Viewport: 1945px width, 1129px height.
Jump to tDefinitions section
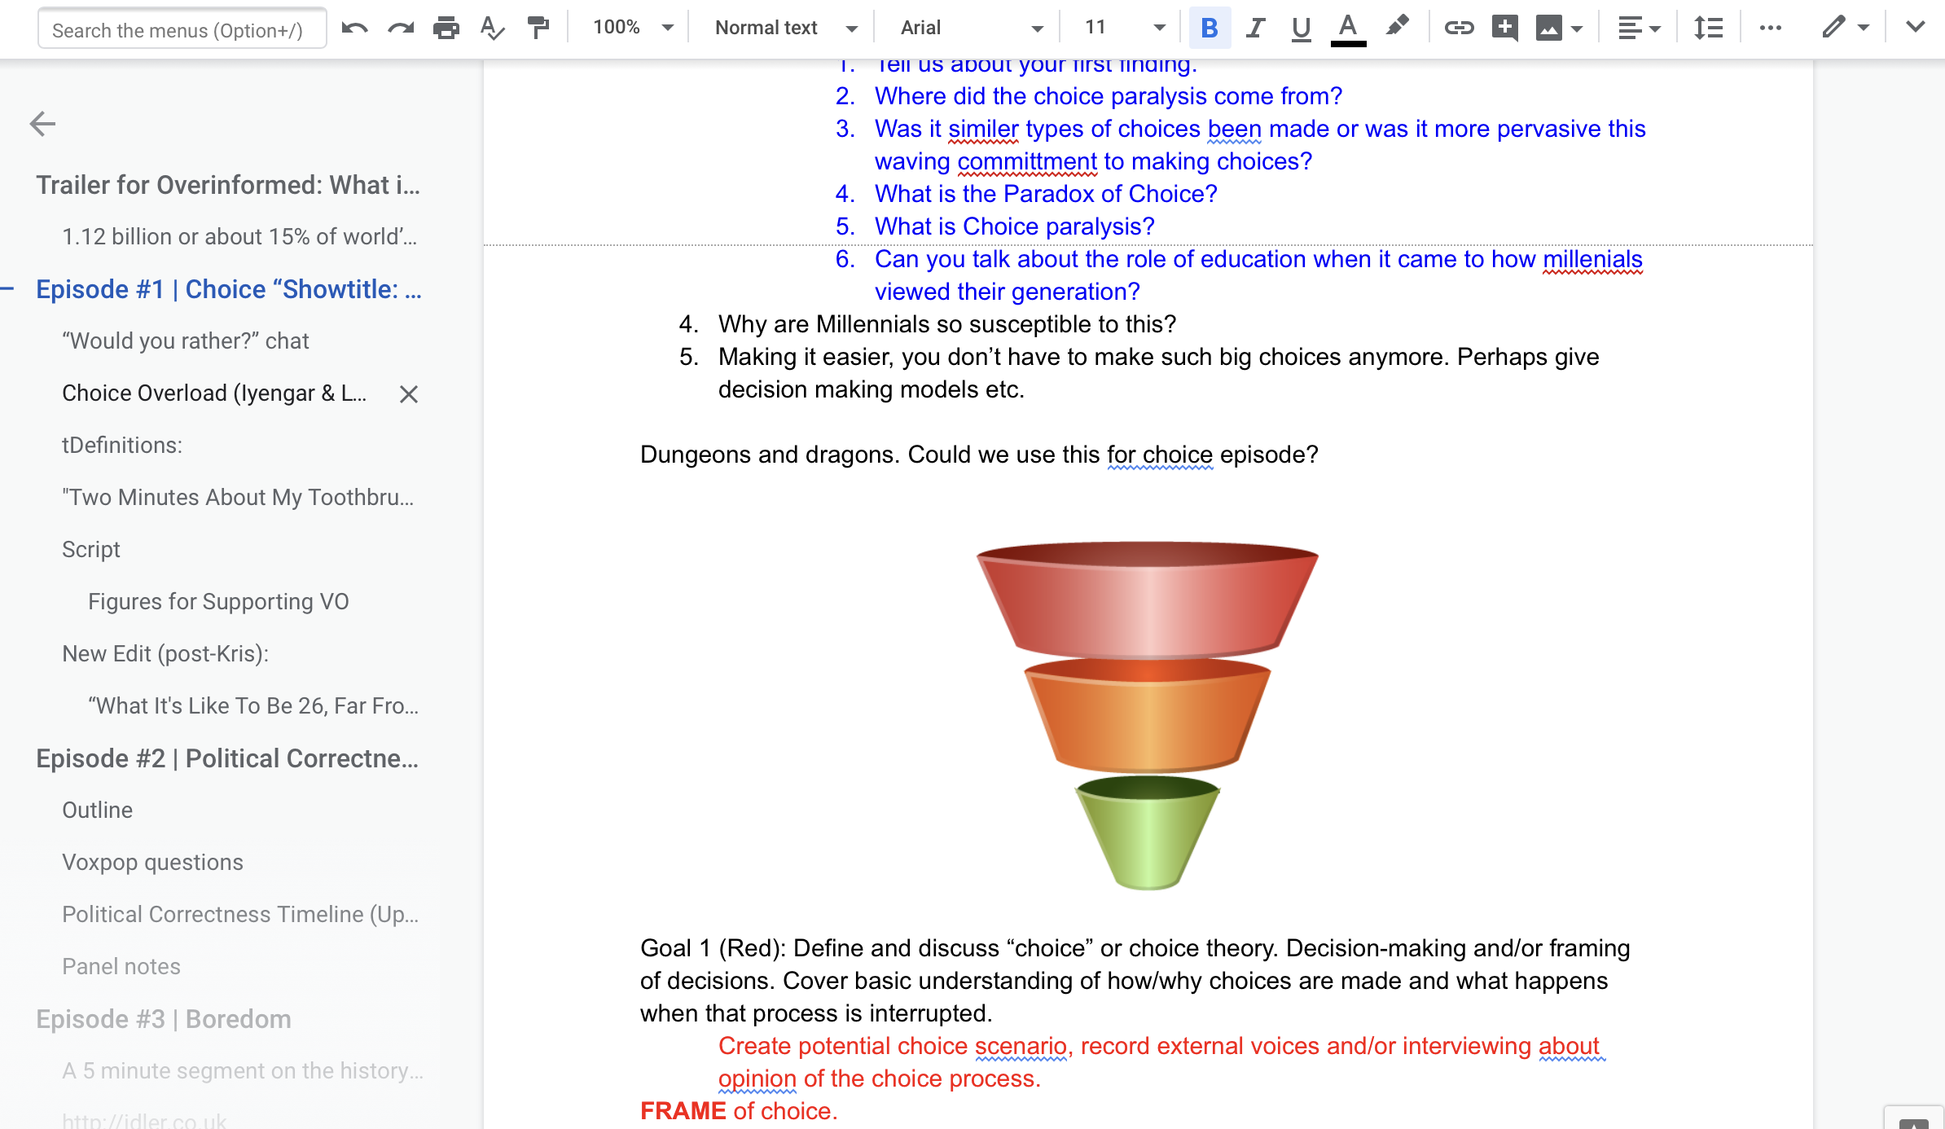(x=122, y=445)
